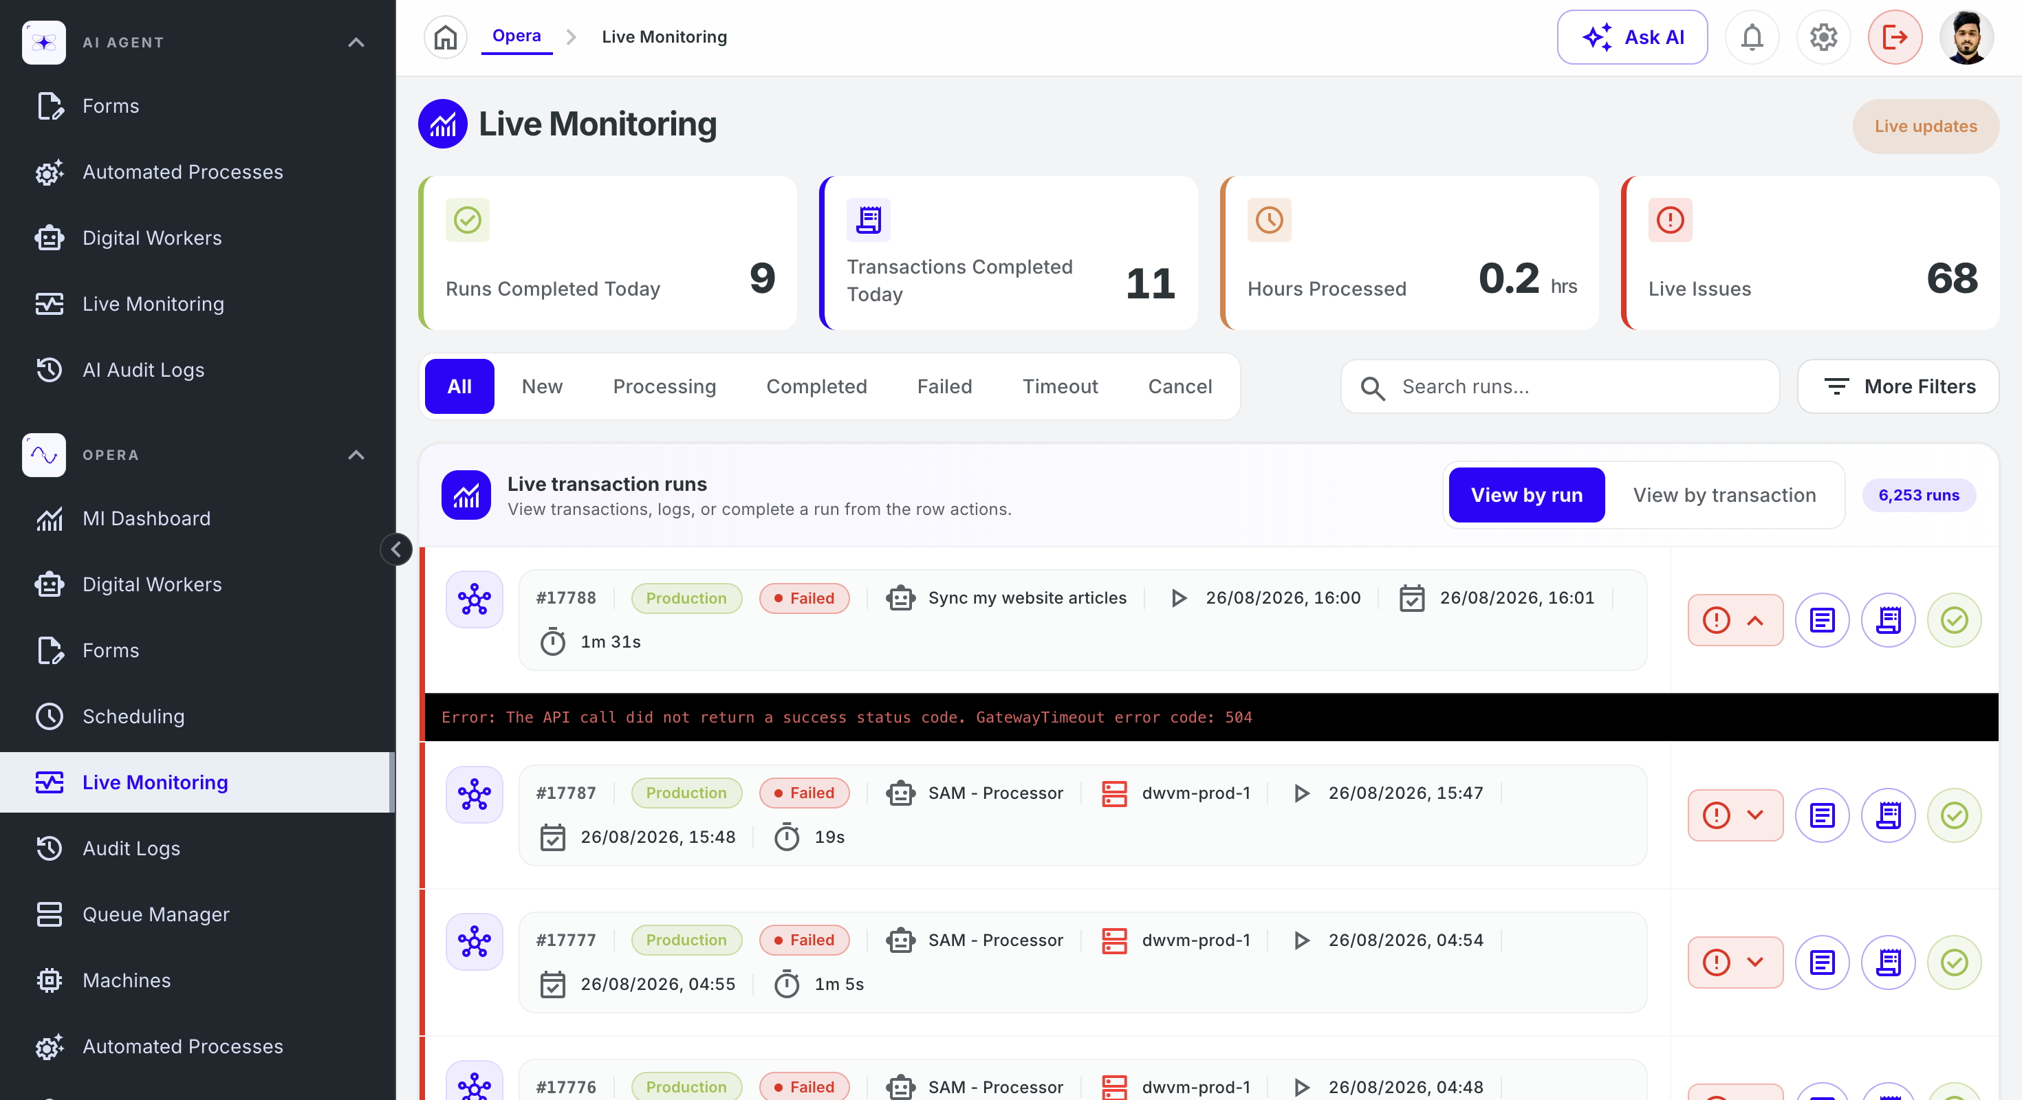
Task: Click the process icon of run #17777
Action: click(x=474, y=941)
